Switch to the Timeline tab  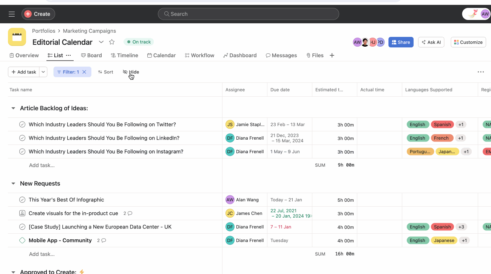click(124, 55)
